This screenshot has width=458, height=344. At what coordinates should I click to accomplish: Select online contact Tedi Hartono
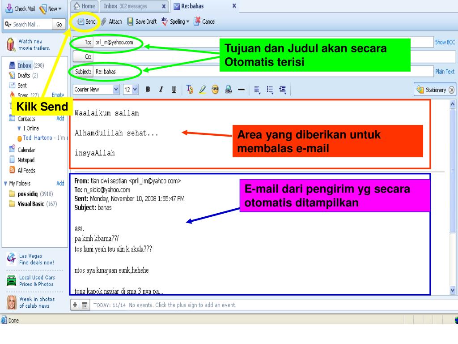(42, 138)
